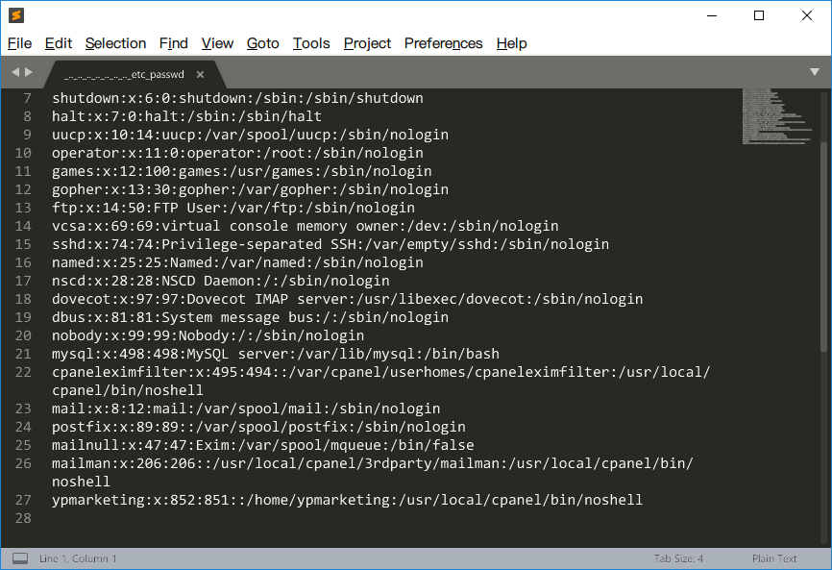Click the Sublime Text app icon

pos(16,15)
